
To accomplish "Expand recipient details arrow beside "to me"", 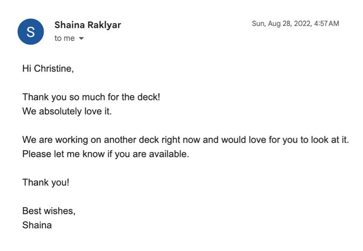I will pos(81,39).
